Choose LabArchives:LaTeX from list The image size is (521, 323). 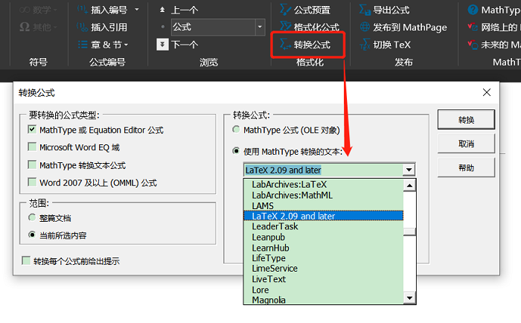pyautogui.click(x=323, y=185)
